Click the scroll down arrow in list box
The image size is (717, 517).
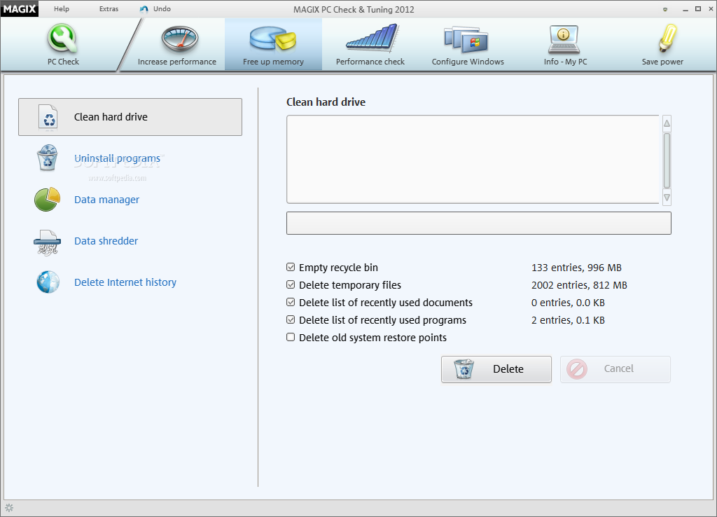[667, 198]
